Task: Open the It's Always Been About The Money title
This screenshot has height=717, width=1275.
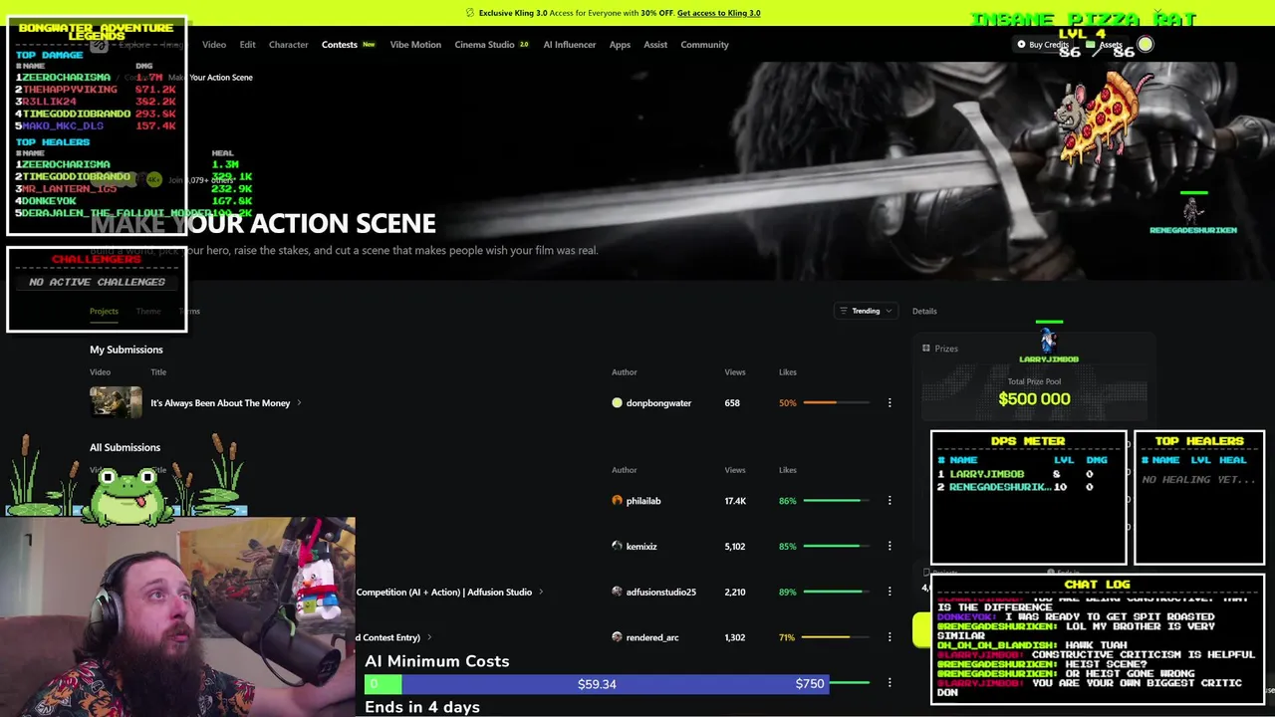Action: (220, 403)
